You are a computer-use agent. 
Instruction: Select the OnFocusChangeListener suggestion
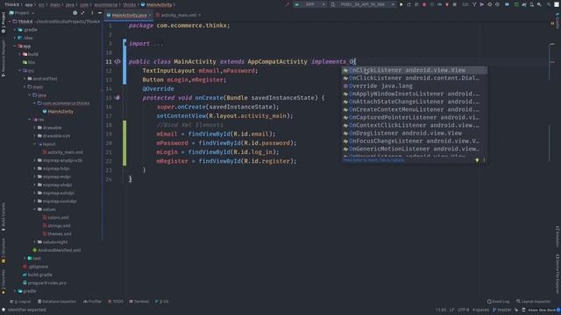point(415,141)
